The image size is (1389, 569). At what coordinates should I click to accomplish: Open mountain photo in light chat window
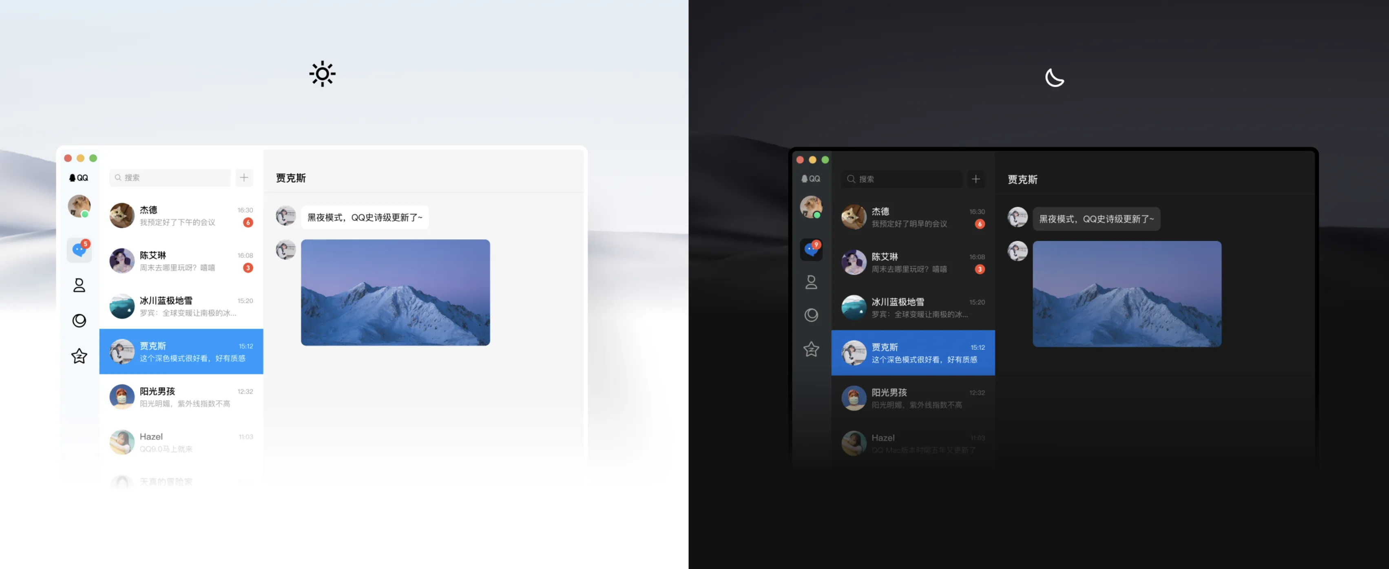tap(395, 293)
